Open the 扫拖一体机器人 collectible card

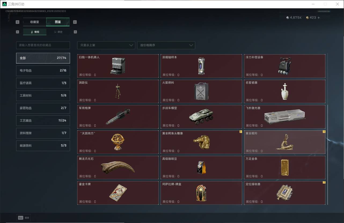click(118, 66)
